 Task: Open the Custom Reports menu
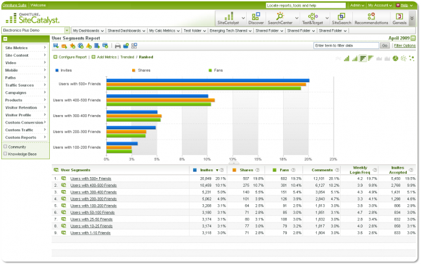coord(25,138)
